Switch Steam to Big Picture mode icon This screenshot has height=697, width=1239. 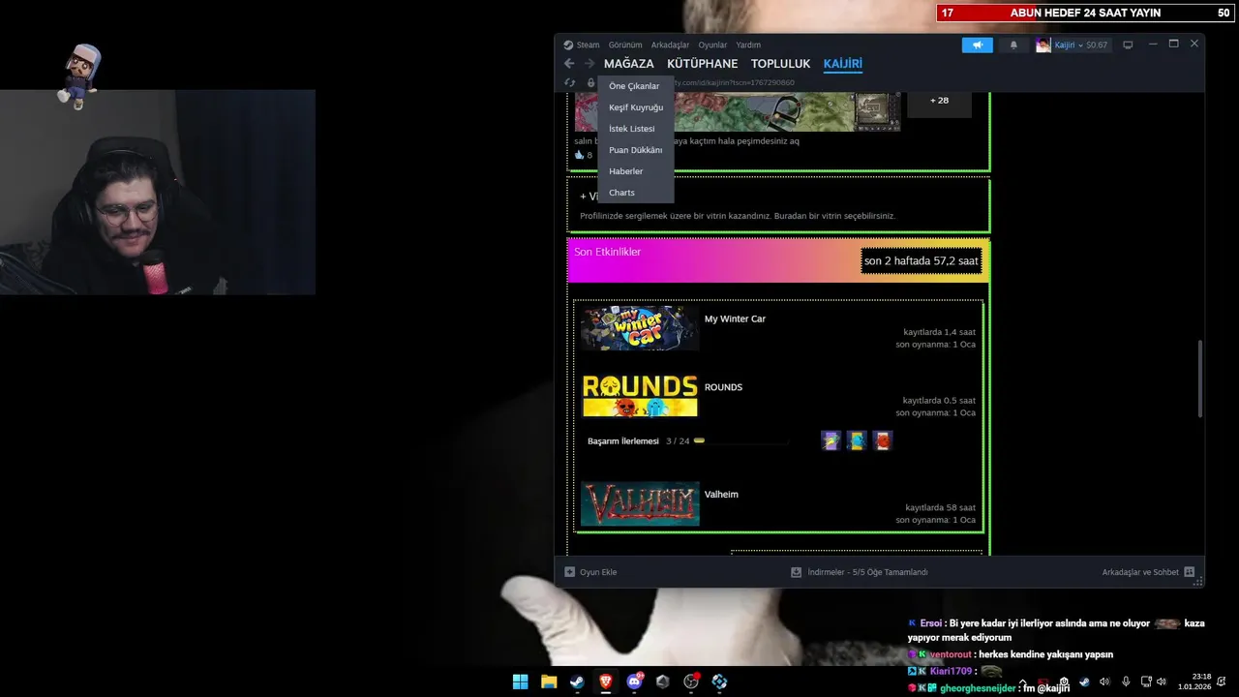[1128, 45]
